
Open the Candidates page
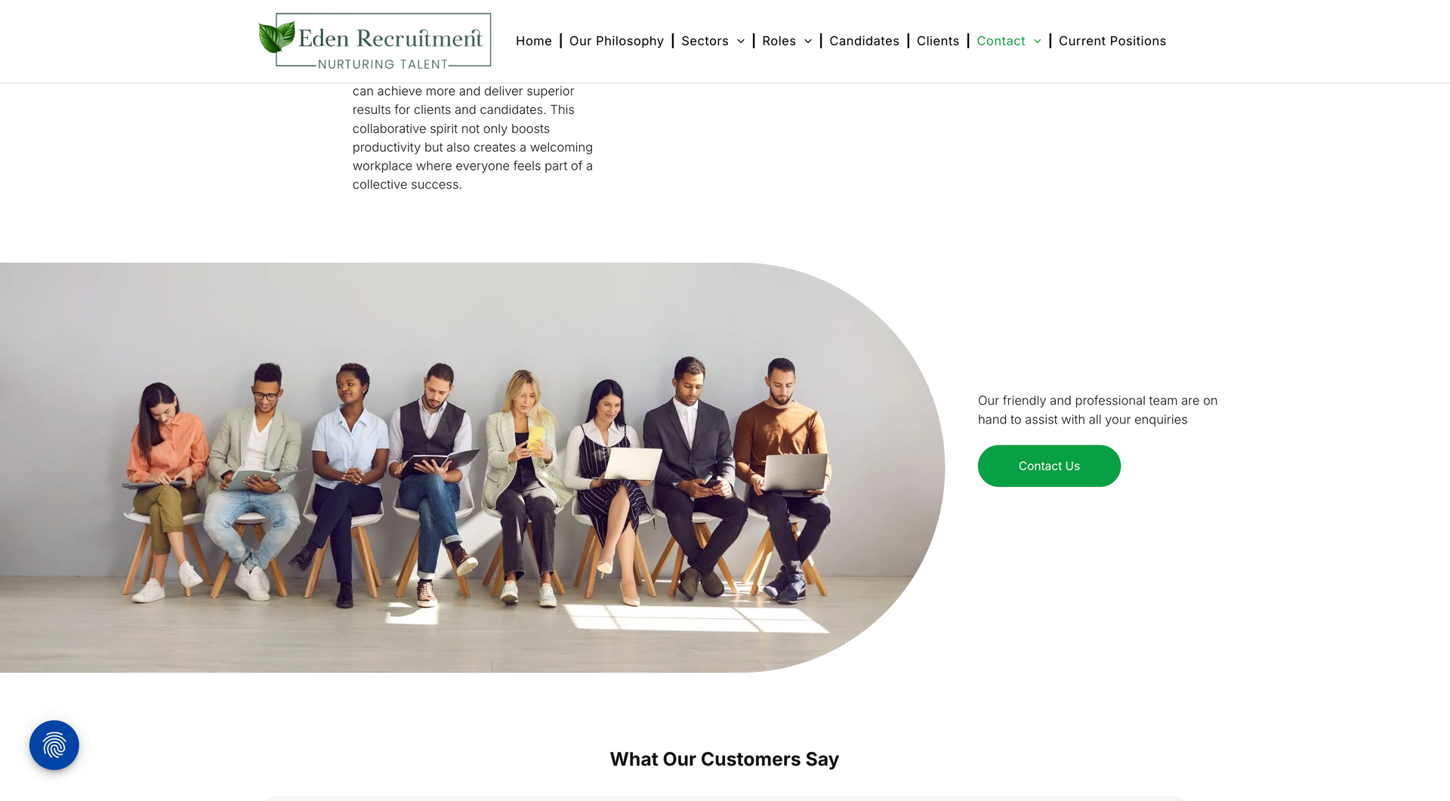(x=864, y=41)
